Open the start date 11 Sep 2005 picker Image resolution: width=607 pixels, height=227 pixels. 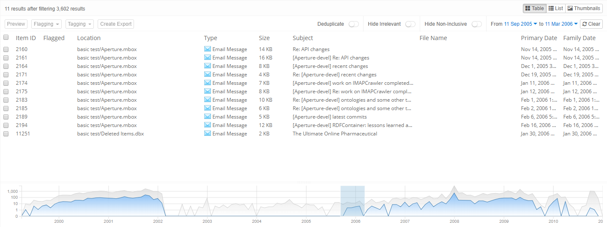[520, 24]
